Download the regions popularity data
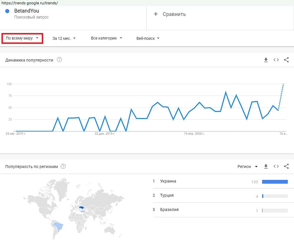The image size is (294, 240). pyautogui.click(x=266, y=167)
